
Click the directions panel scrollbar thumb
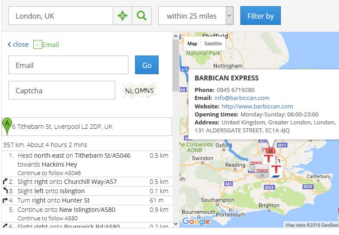point(176,65)
